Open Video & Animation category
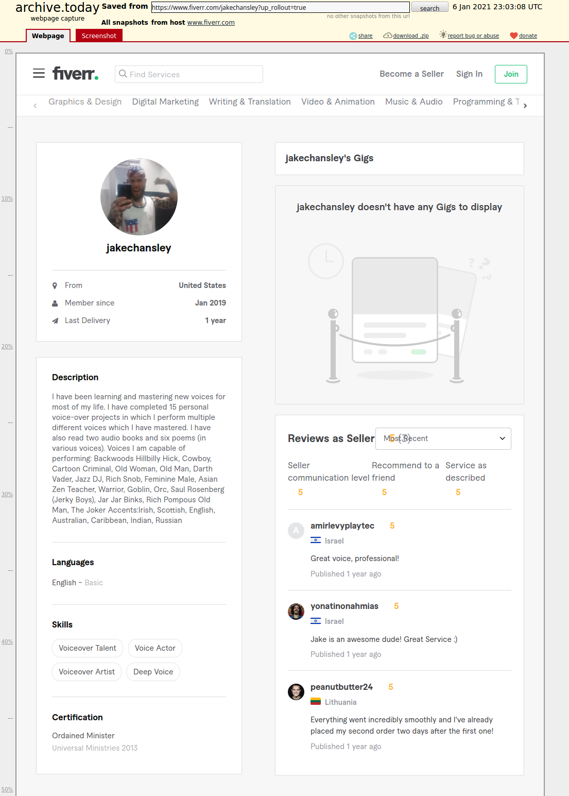569x796 pixels. (x=338, y=101)
